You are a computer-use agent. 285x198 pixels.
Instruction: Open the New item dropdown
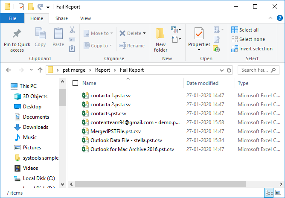tap(176, 29)
